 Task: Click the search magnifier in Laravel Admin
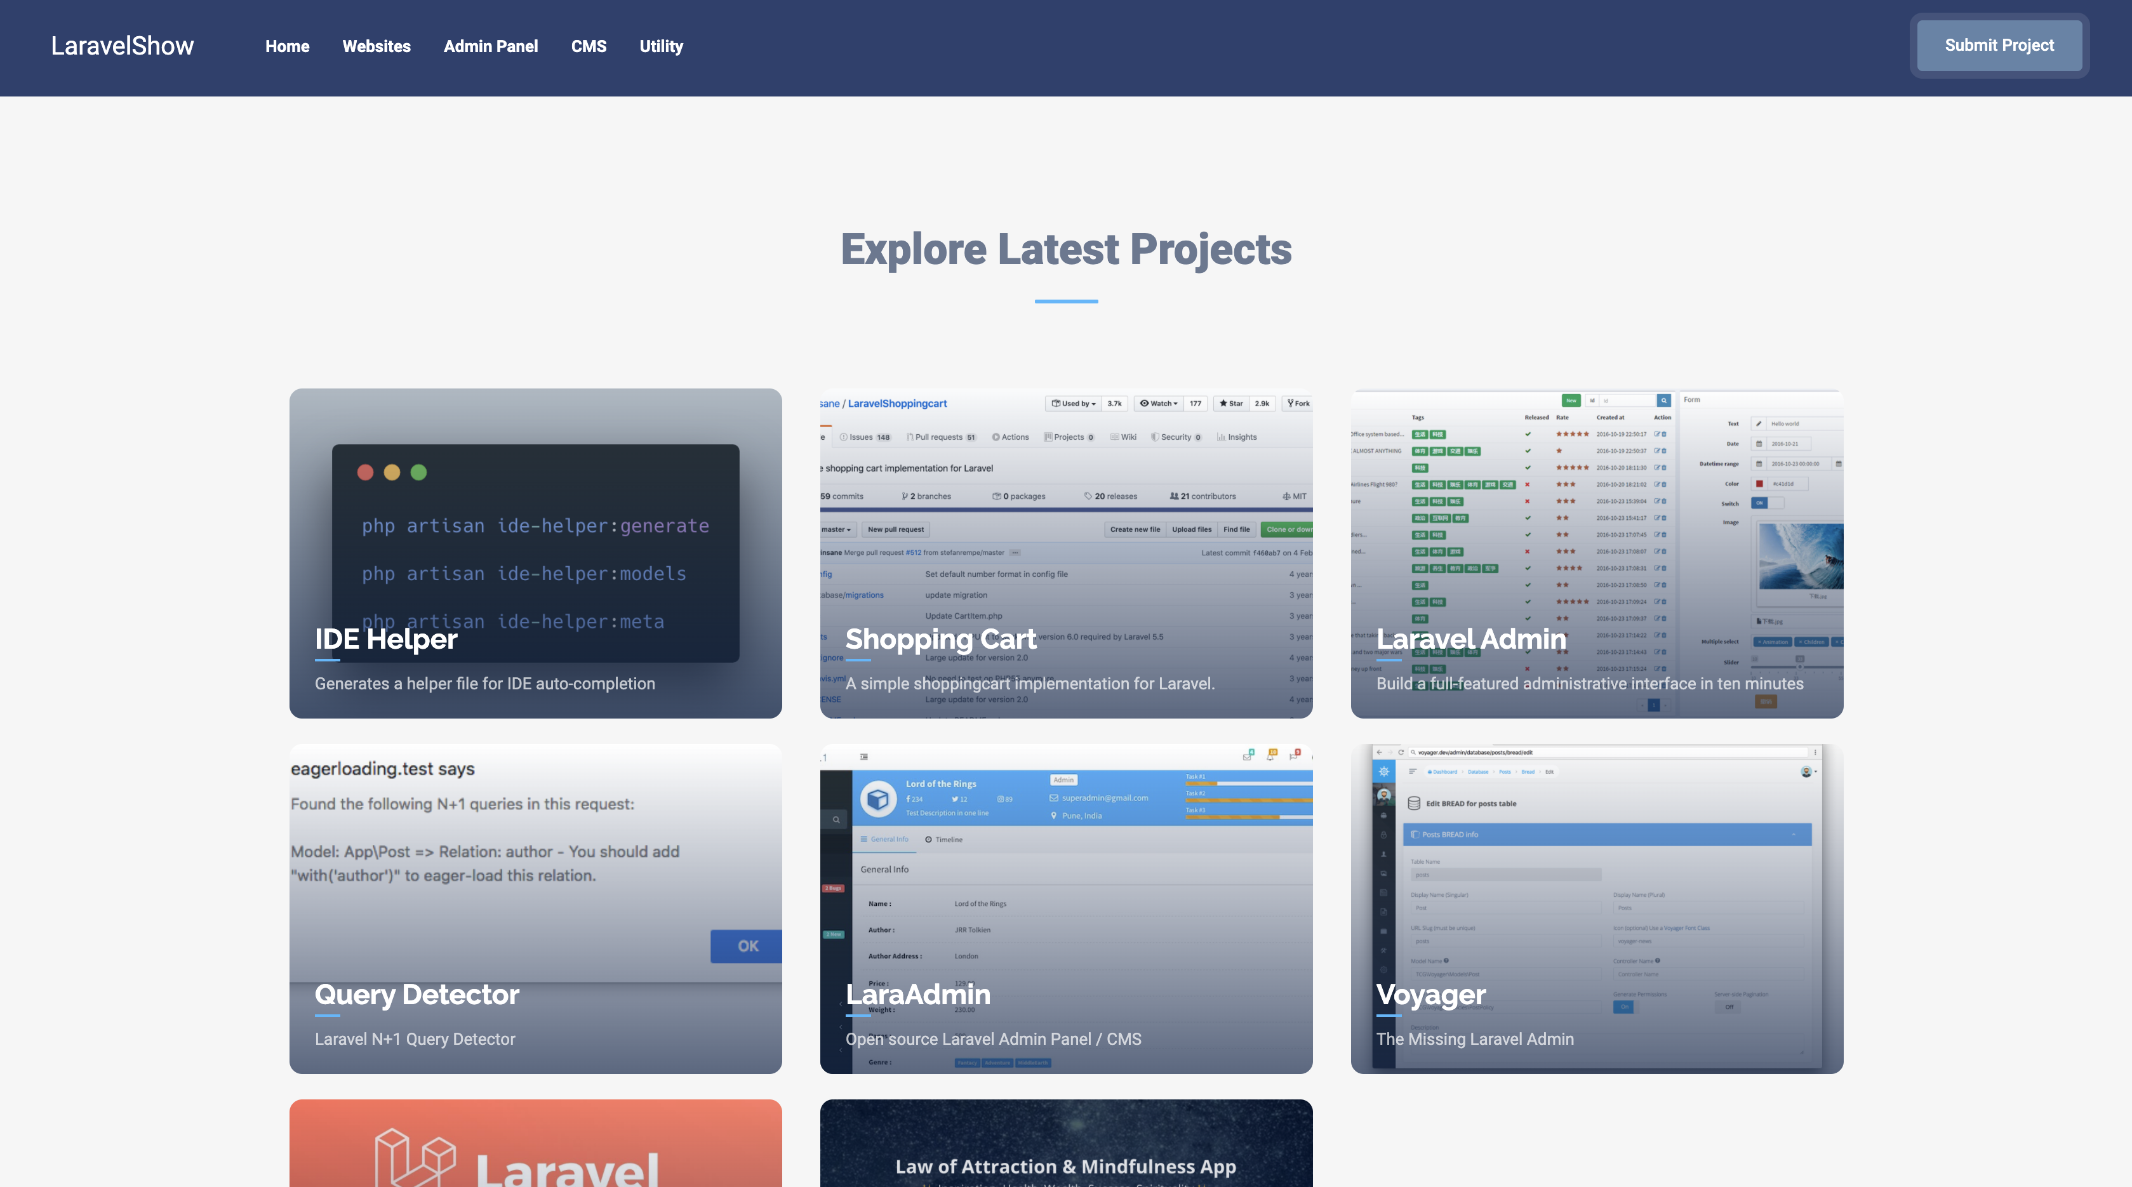(x=1664, y=401)
